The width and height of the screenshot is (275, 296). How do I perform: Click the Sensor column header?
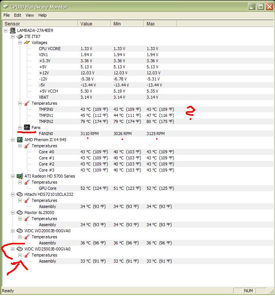40,24
